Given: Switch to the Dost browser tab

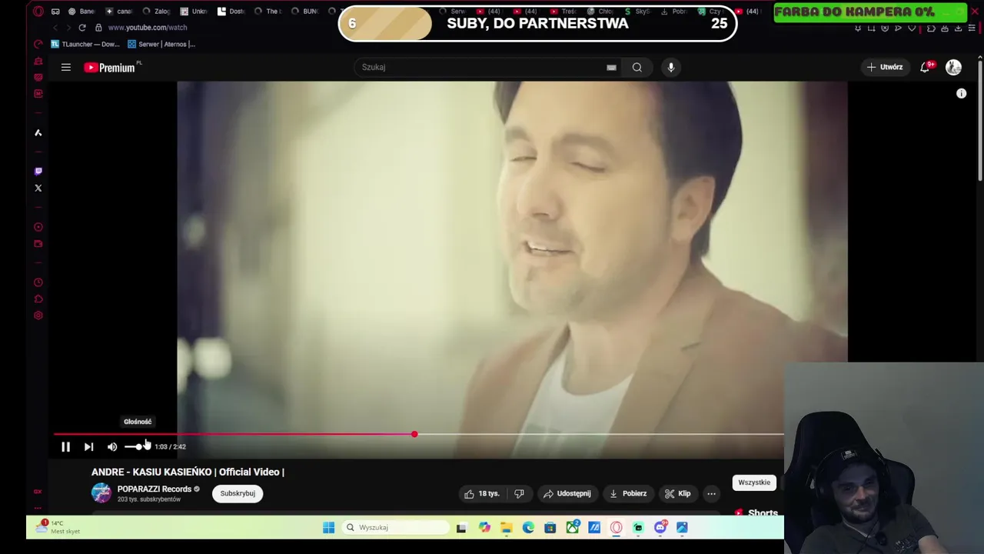Looking at the screenshot, I should click(x=231, y=12).
